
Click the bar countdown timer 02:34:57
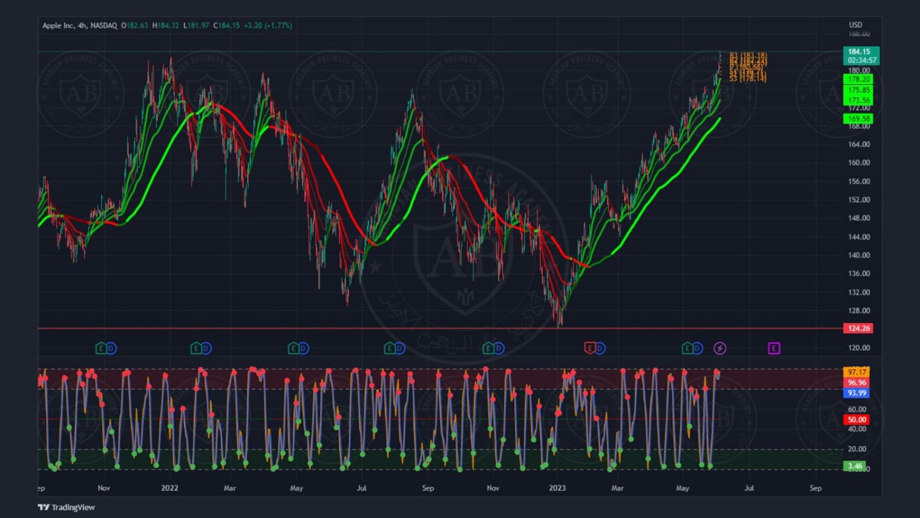[x=861, y=60]
